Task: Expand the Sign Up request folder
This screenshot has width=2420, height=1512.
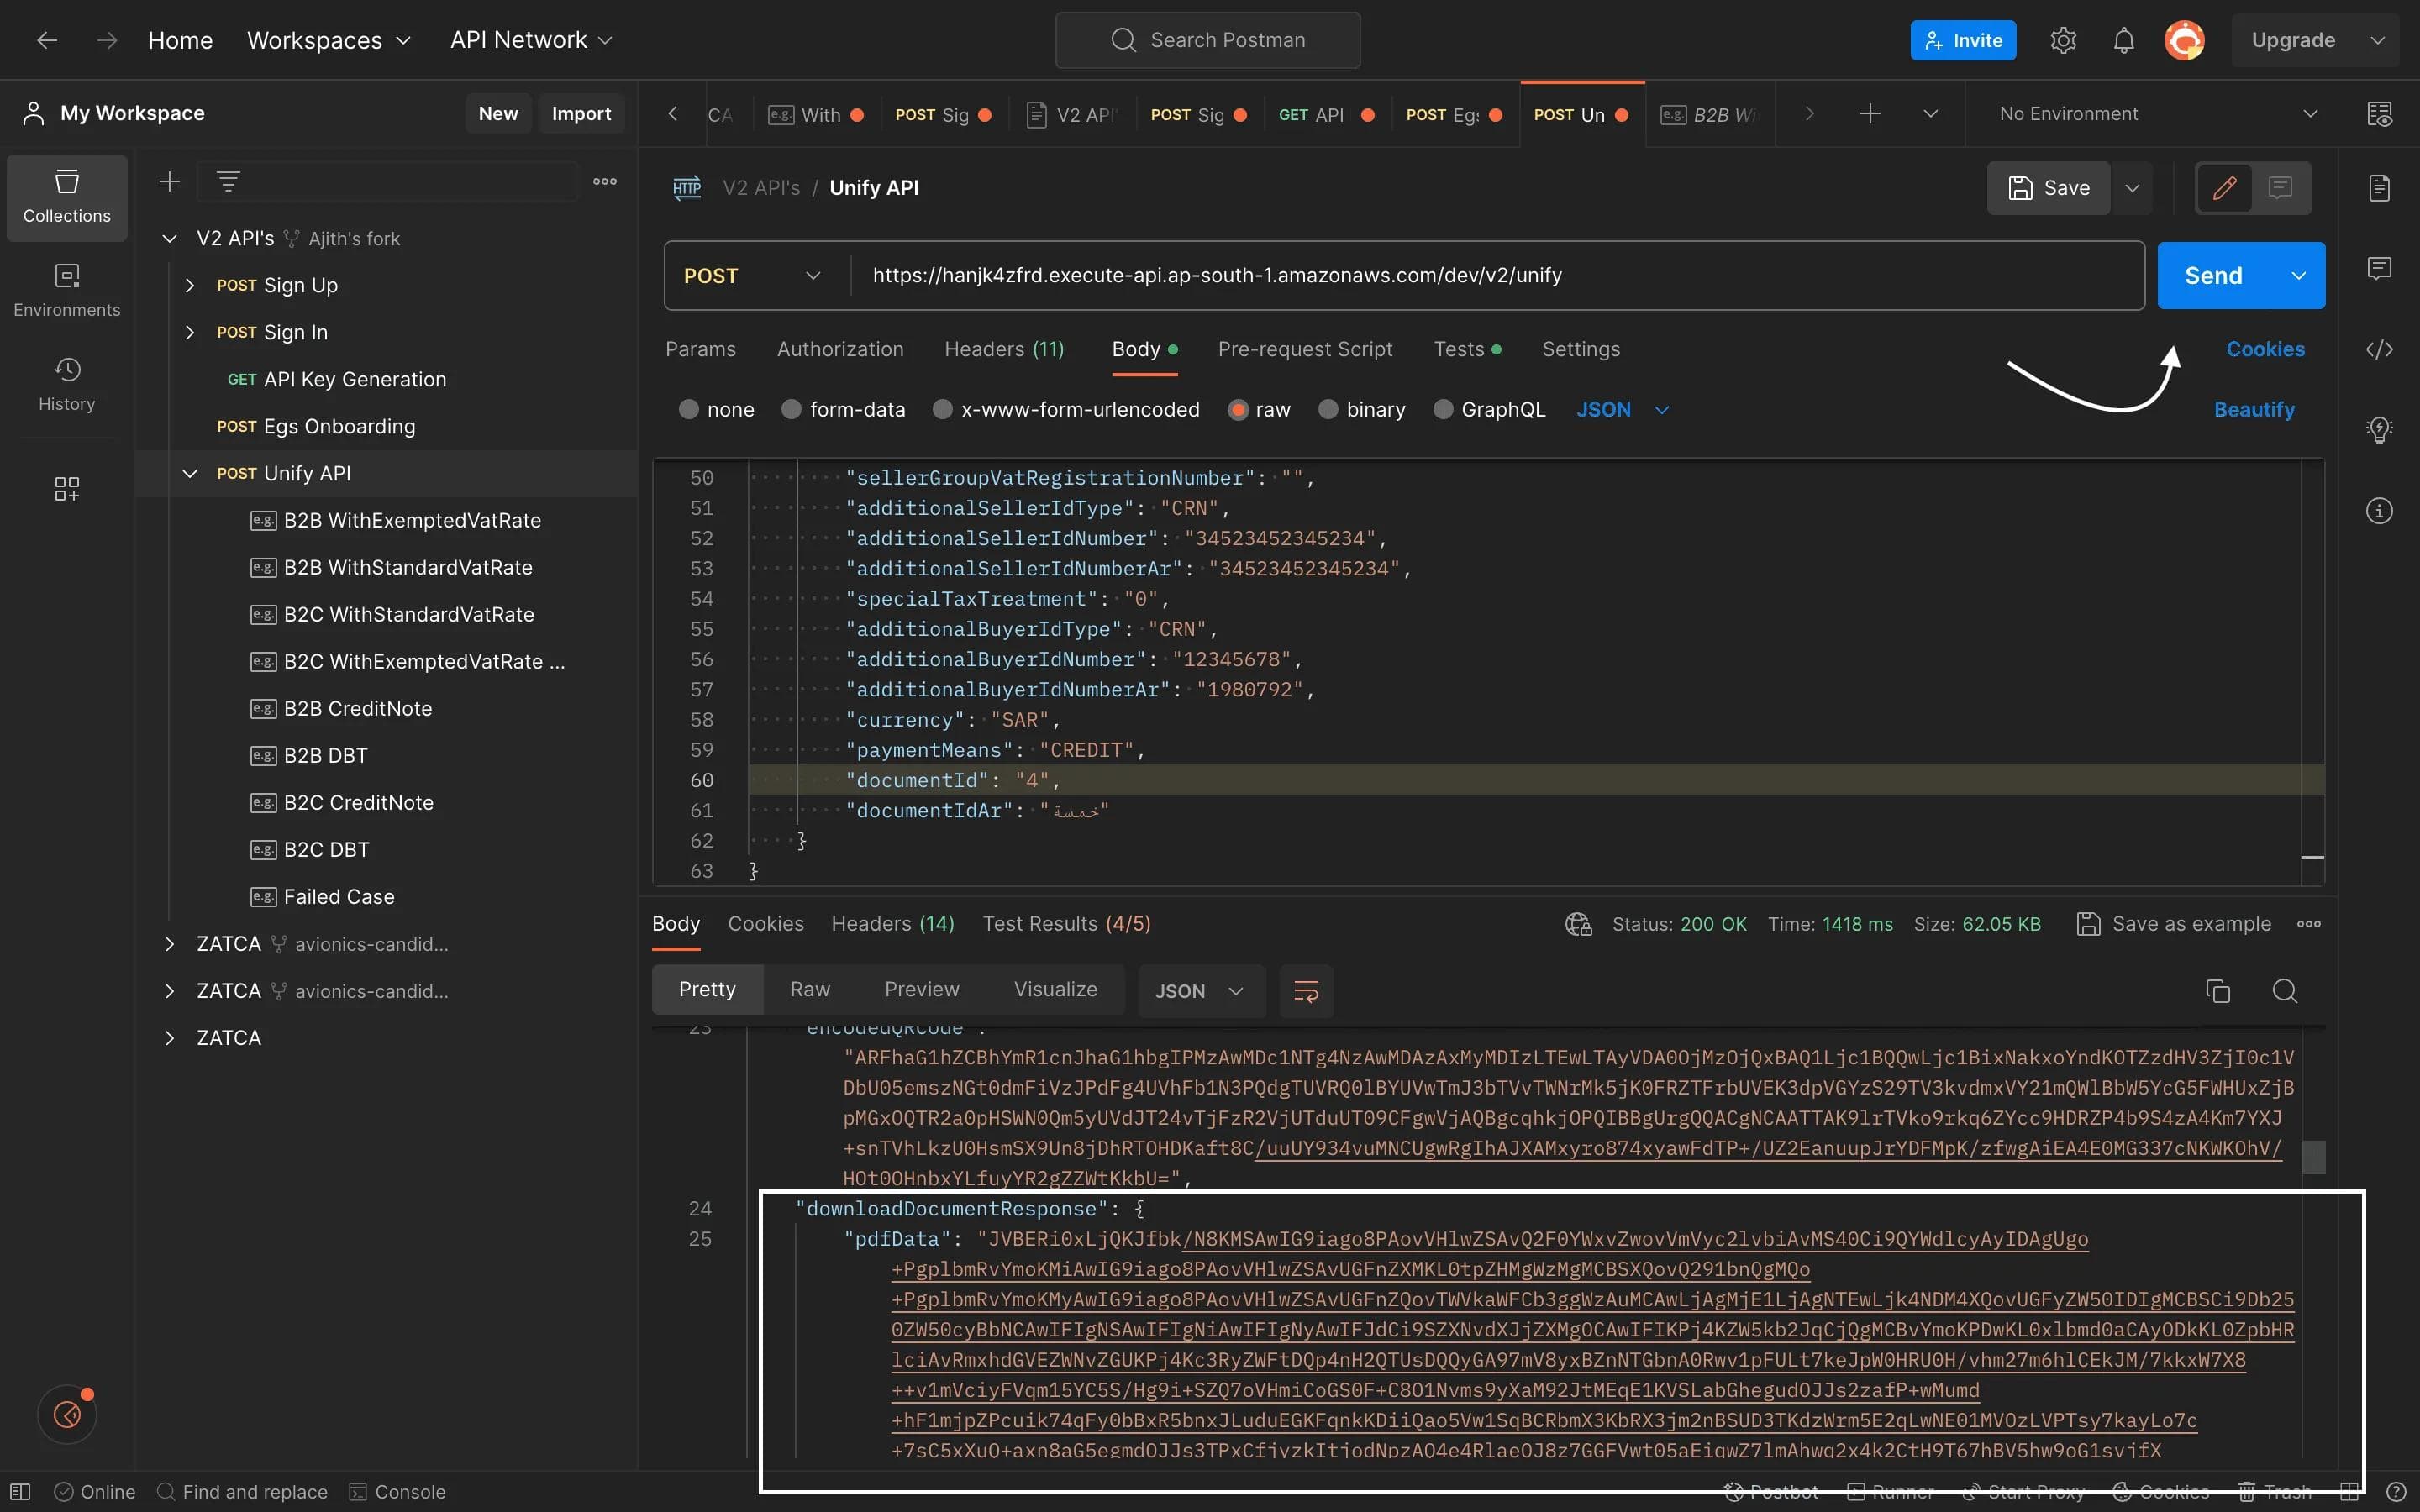Action: pos(190,286)
